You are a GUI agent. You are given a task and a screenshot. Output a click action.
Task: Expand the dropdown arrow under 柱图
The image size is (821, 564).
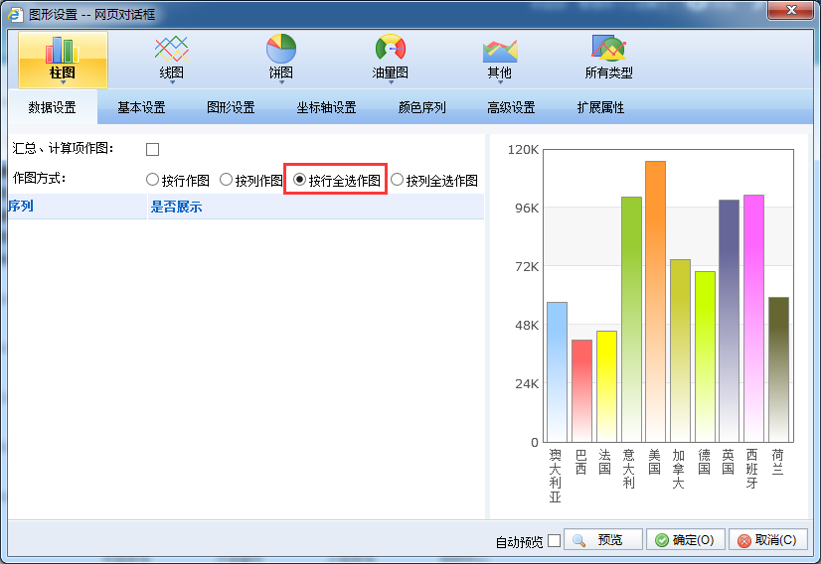[x=63, y=82]
